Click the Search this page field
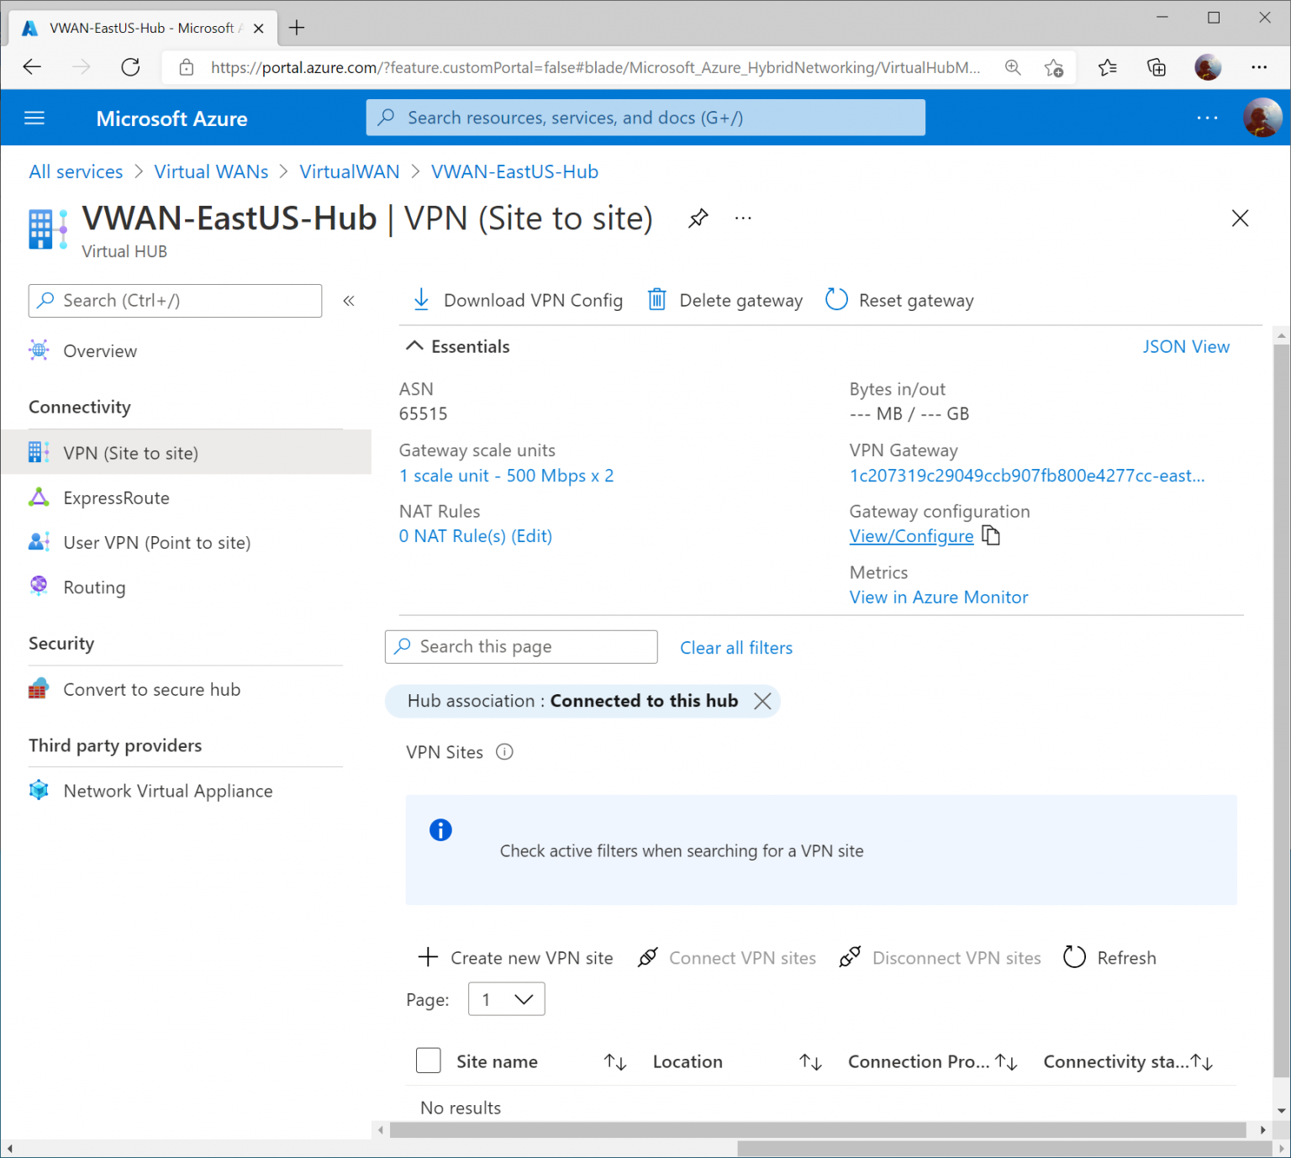Viewport: 1291px width, 1158px height. [x=521, y=646]
